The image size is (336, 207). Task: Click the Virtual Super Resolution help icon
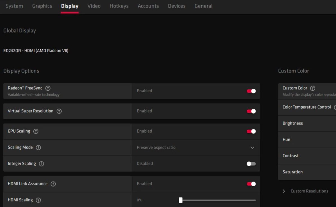coord(59,111)
